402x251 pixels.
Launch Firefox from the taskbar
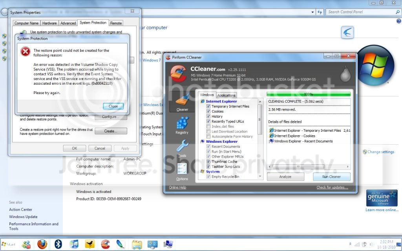pos(42,244)
